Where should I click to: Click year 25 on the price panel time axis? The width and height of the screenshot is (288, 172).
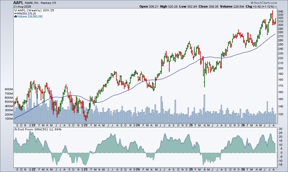click(191, 125)
